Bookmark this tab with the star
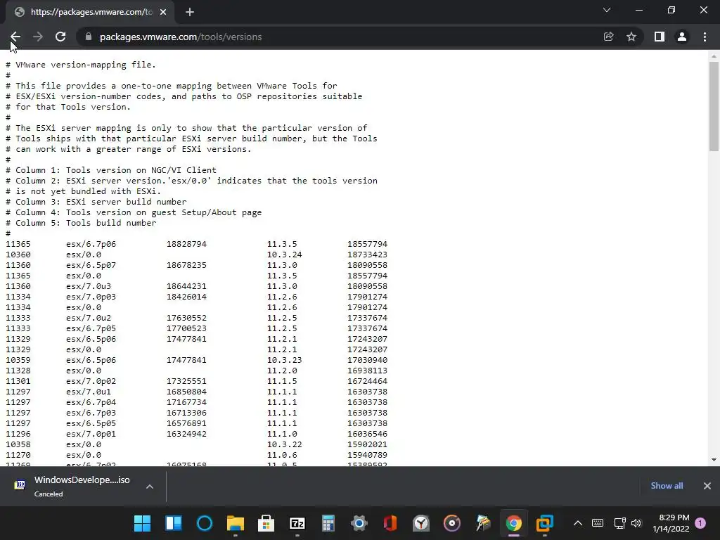The image size is (720, 540). [631, 37]
